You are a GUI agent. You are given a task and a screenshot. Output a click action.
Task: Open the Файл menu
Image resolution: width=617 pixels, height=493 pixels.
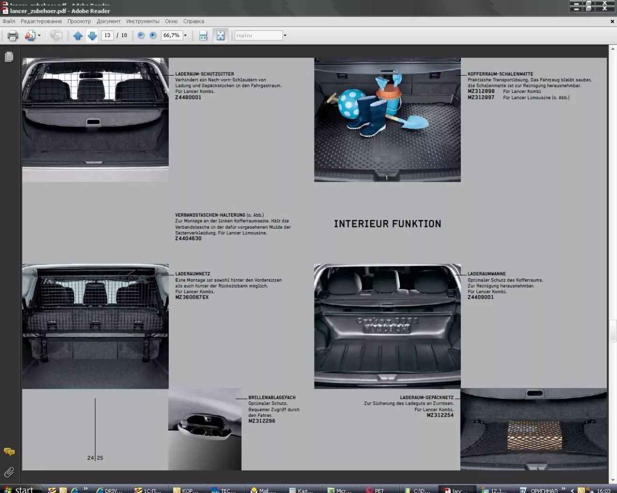click(9, 21)
